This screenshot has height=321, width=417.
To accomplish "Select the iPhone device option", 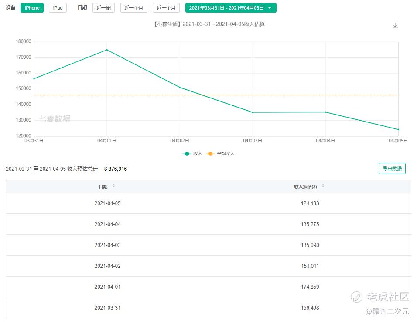I will [x=32, y=8].
